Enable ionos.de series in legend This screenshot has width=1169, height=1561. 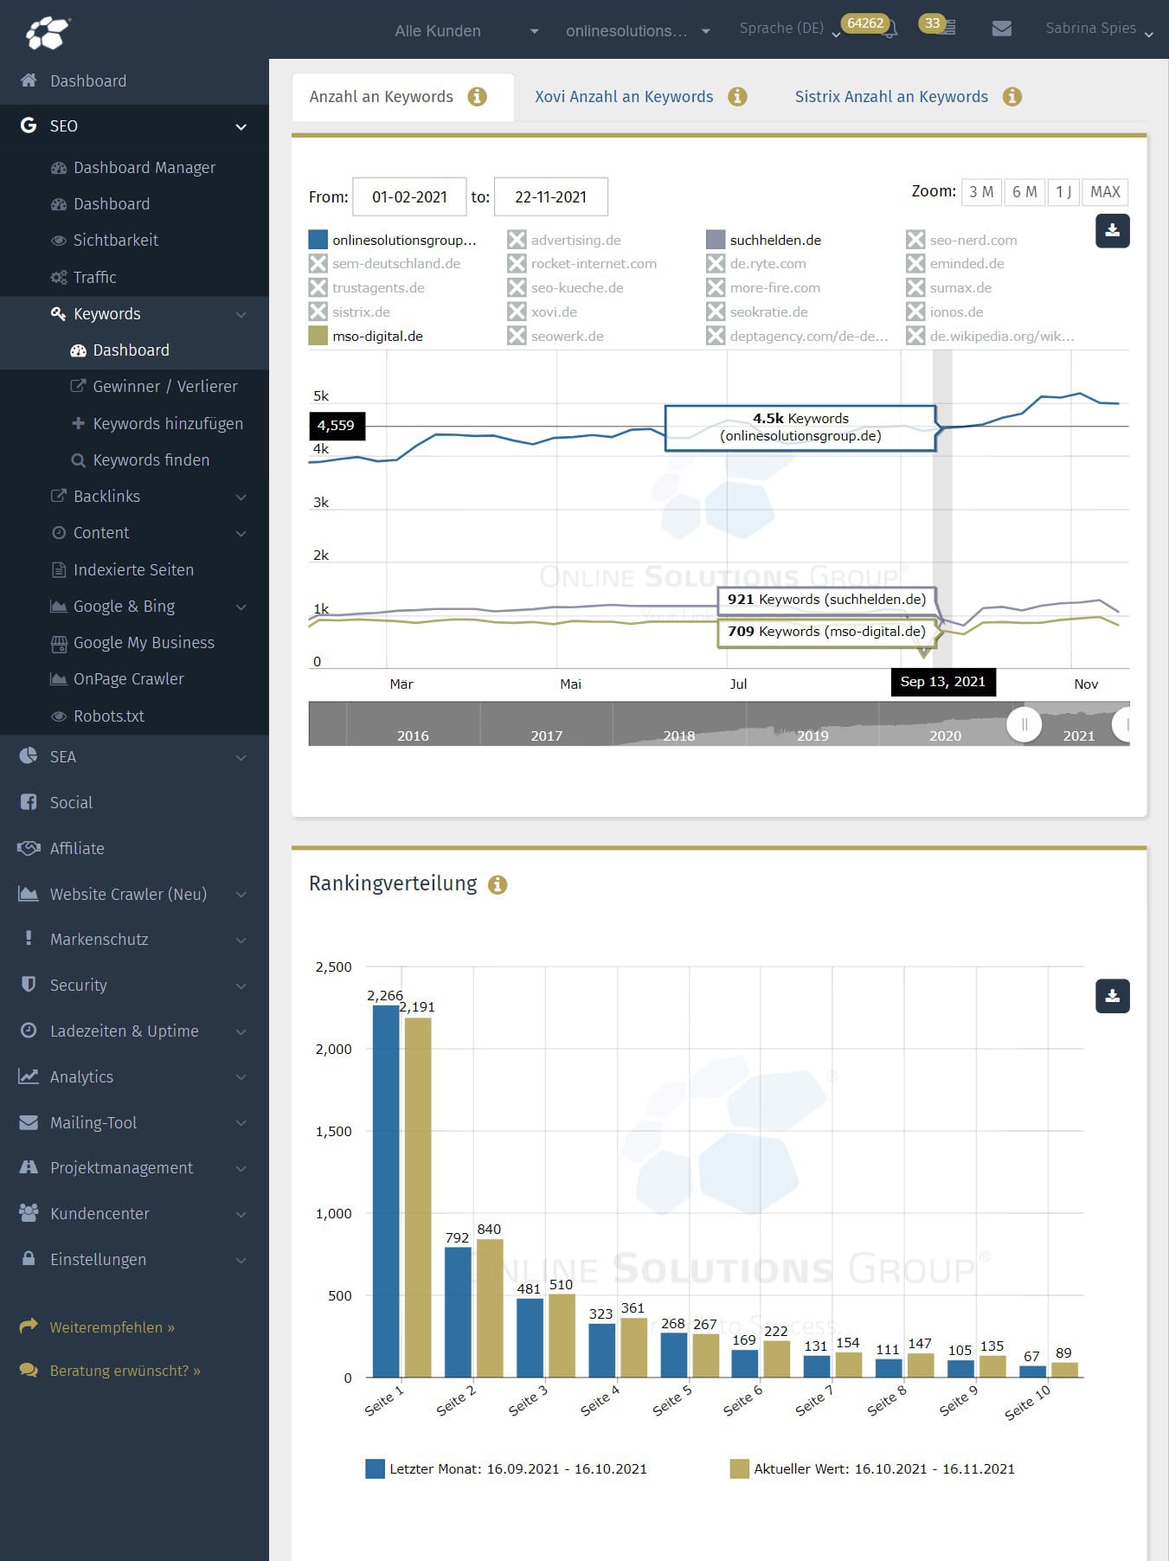945,312
